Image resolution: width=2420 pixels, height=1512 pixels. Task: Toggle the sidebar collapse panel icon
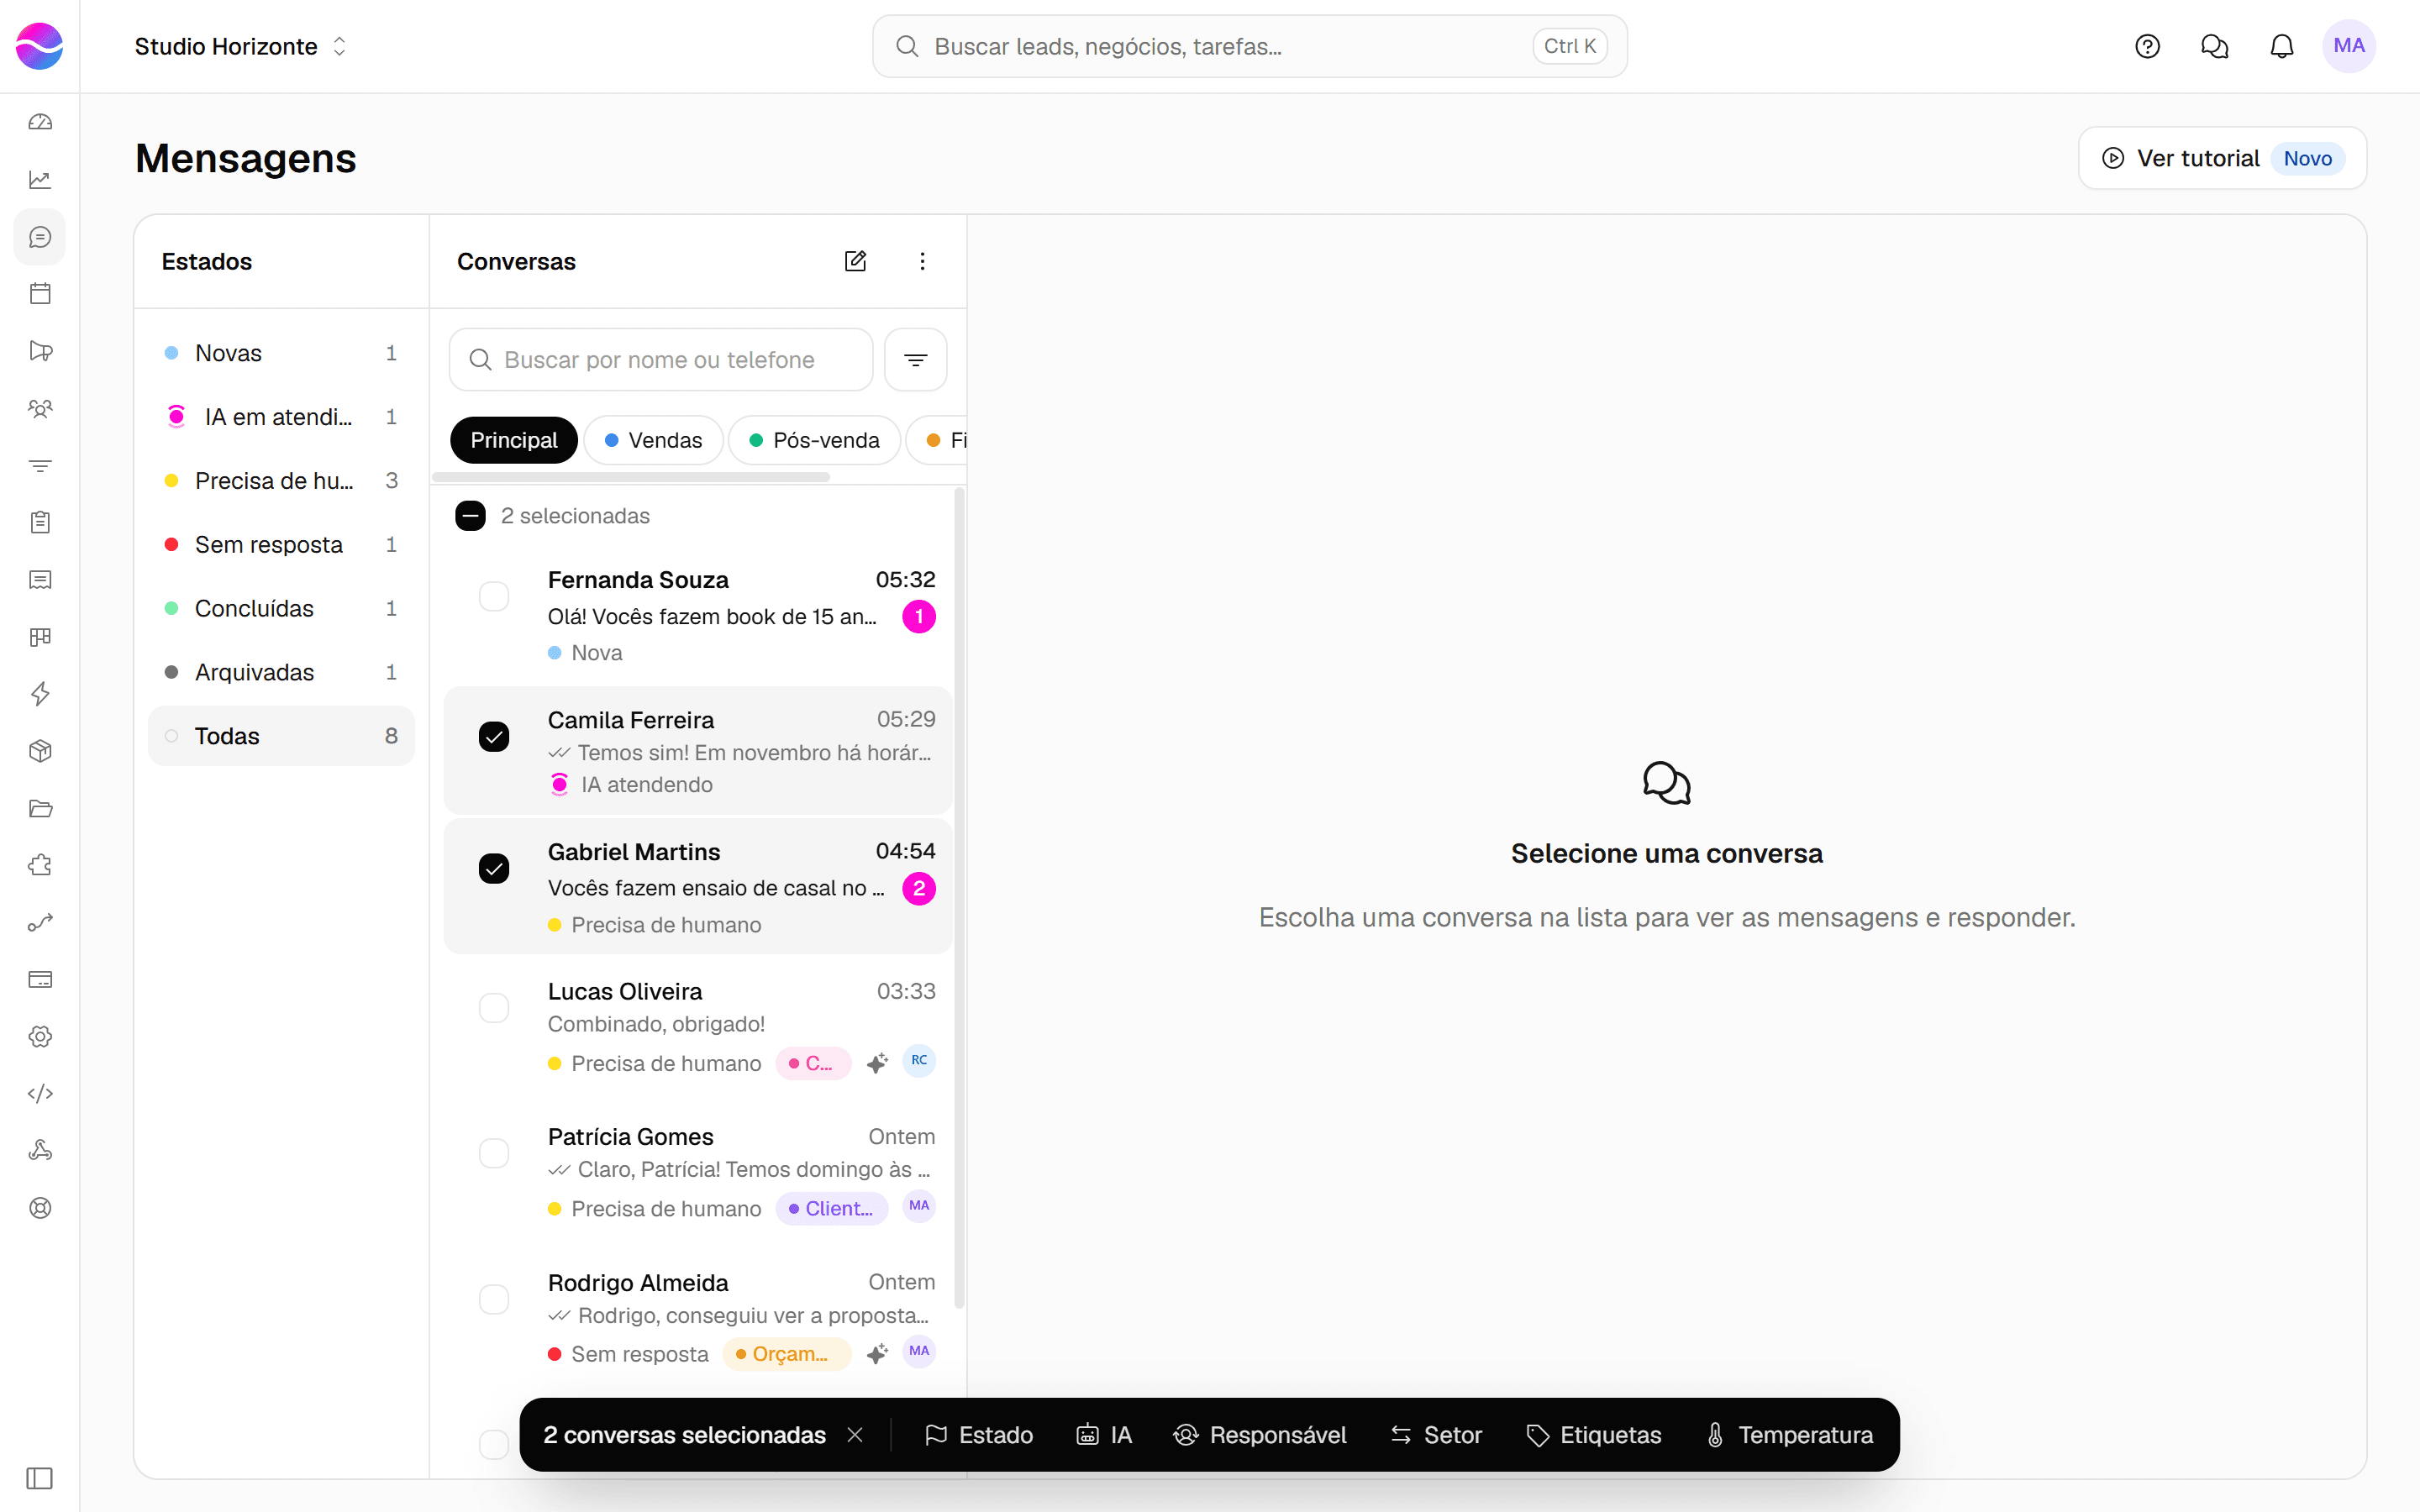tap(40, 1478)
